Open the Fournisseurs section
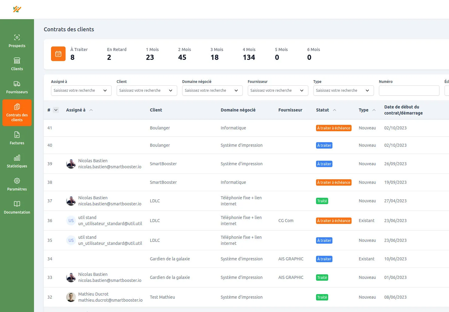The image size is (449, 312). tap(17, 87)
